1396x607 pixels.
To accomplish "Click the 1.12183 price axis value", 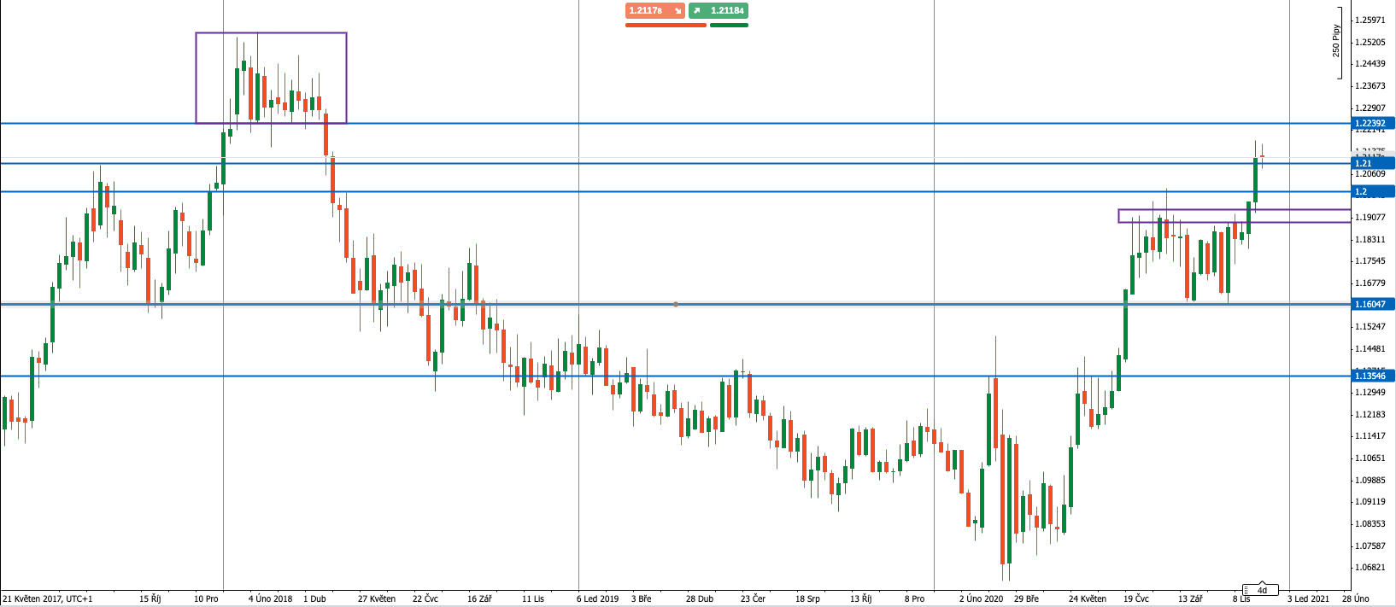I will (x=1370, y=414).
